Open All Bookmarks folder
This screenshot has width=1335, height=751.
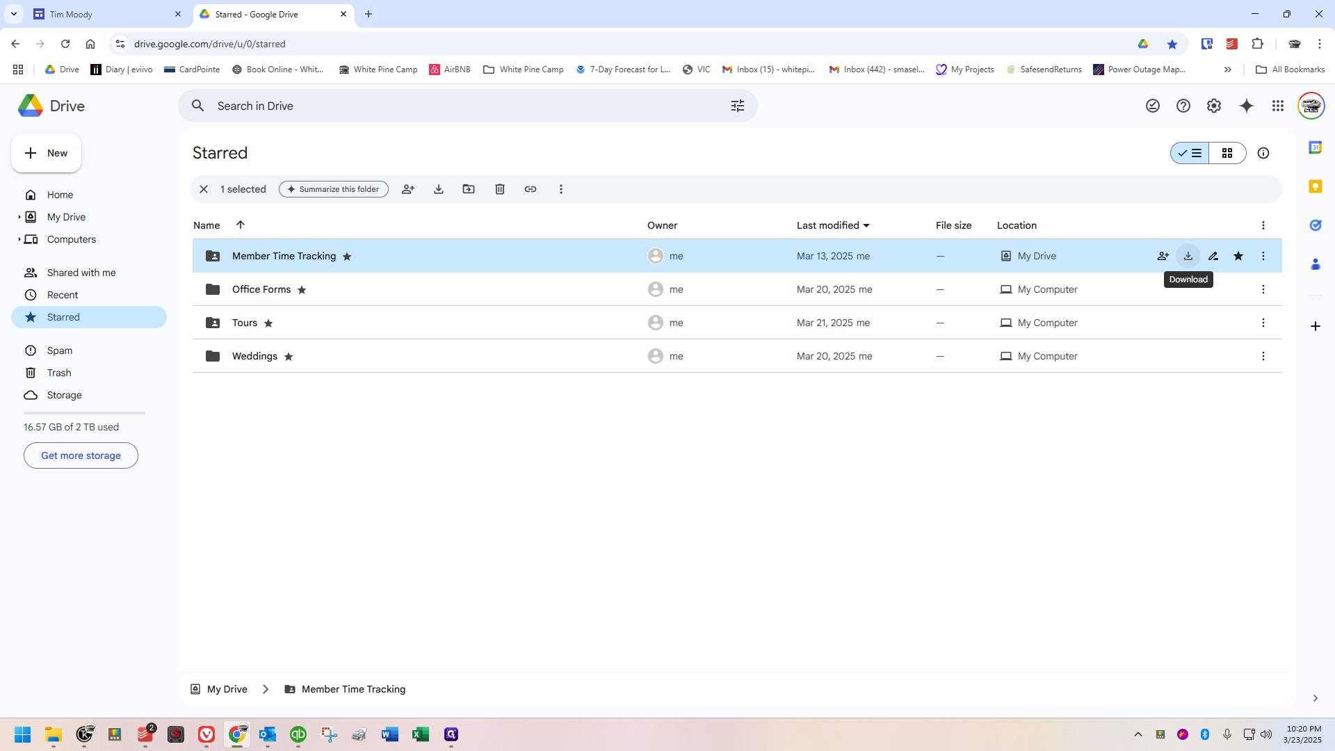1290,70
